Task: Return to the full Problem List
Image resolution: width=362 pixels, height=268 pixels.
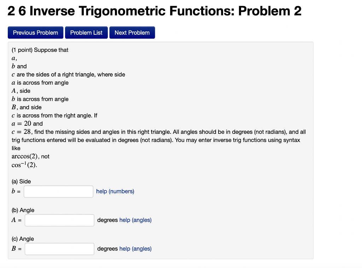Action: click(x=86, y=32)
